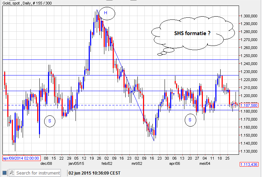Click the status bar clock 02 jun 2015
Image resolution: width=262 pixels, height=177 pixels.
tap(94, 173)
